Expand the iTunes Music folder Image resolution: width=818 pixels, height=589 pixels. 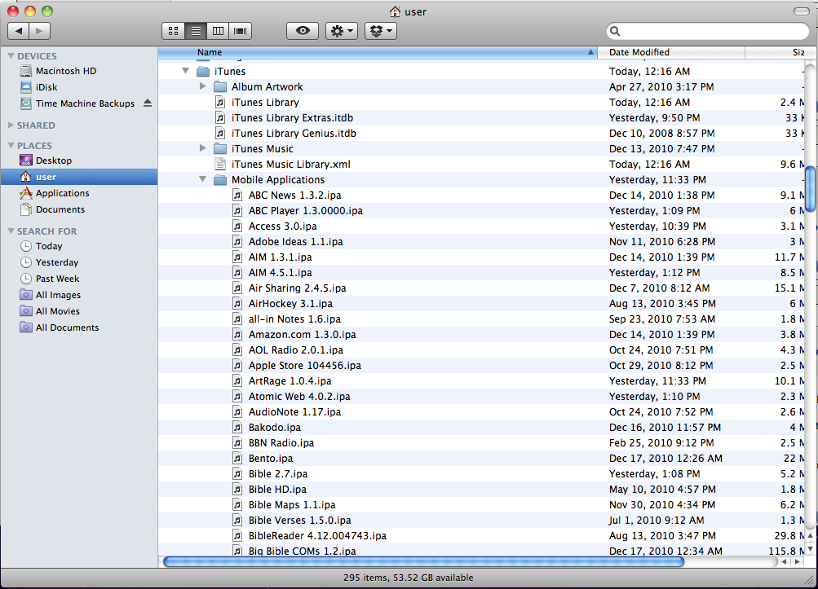click(203, 148)
